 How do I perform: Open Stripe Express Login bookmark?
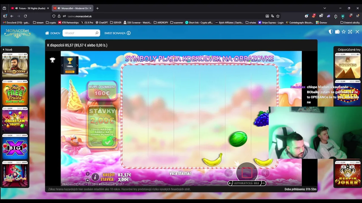pyautogui.click(x=271, y=23)
